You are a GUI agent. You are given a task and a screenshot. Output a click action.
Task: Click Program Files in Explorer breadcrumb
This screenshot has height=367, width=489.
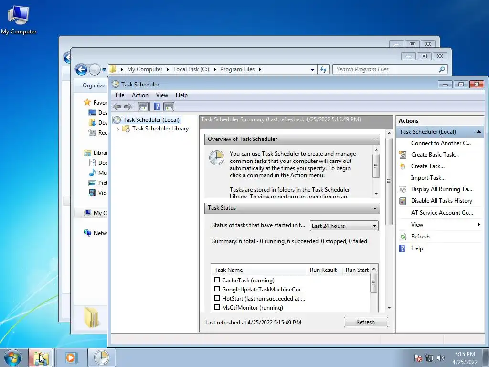[237, 69]
